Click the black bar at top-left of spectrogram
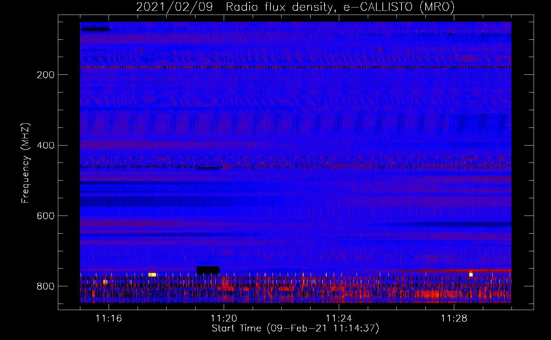551x340 pixels. pos(95,29)
